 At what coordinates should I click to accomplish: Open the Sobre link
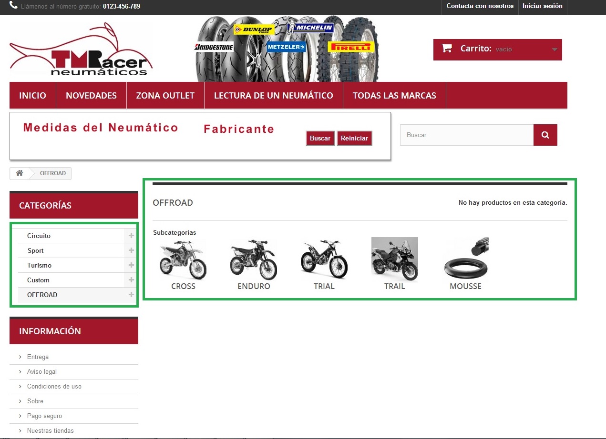pos(35,401)
